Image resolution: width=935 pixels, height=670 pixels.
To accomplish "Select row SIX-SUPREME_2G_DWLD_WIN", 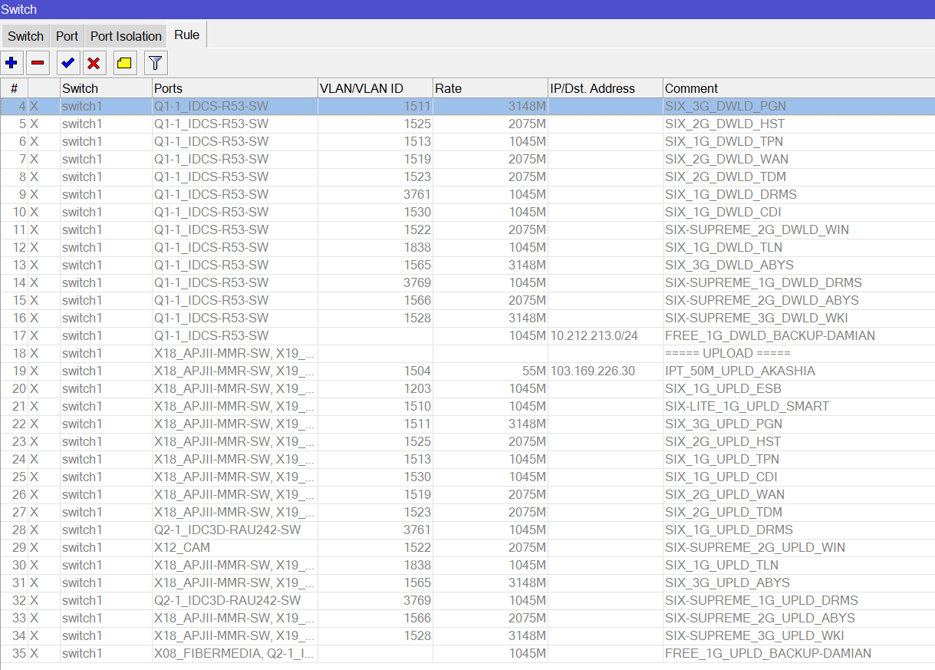I will point(467,229).
